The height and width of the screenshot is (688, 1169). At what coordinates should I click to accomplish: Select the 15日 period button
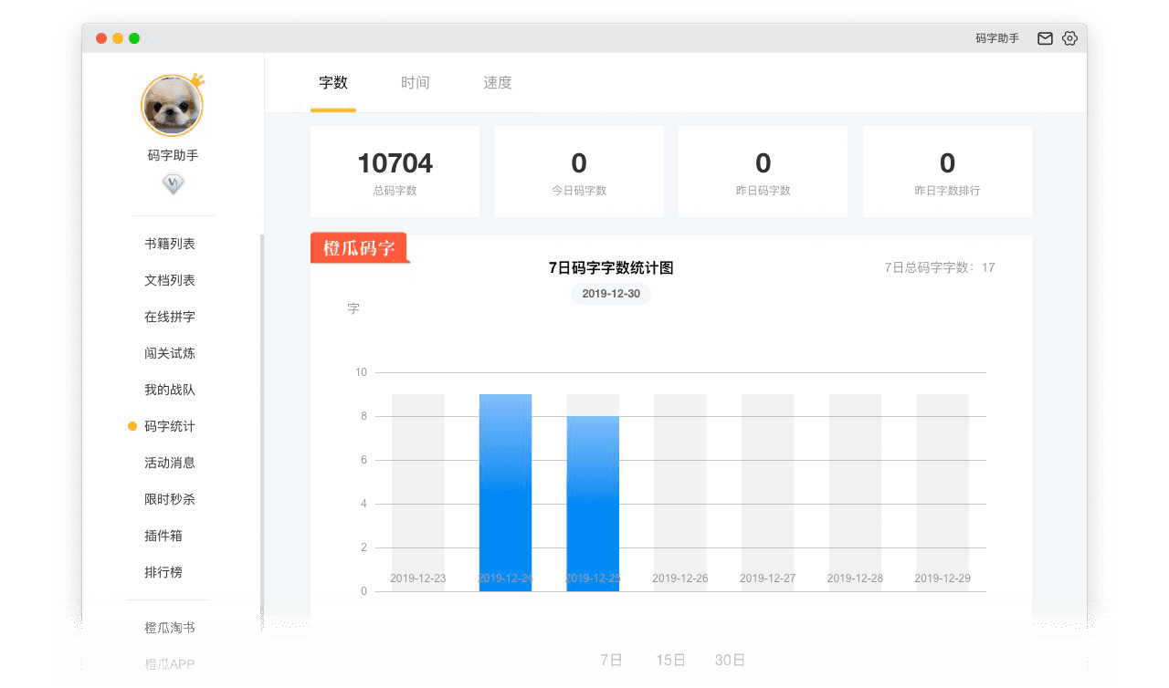(x=670, y=659)
